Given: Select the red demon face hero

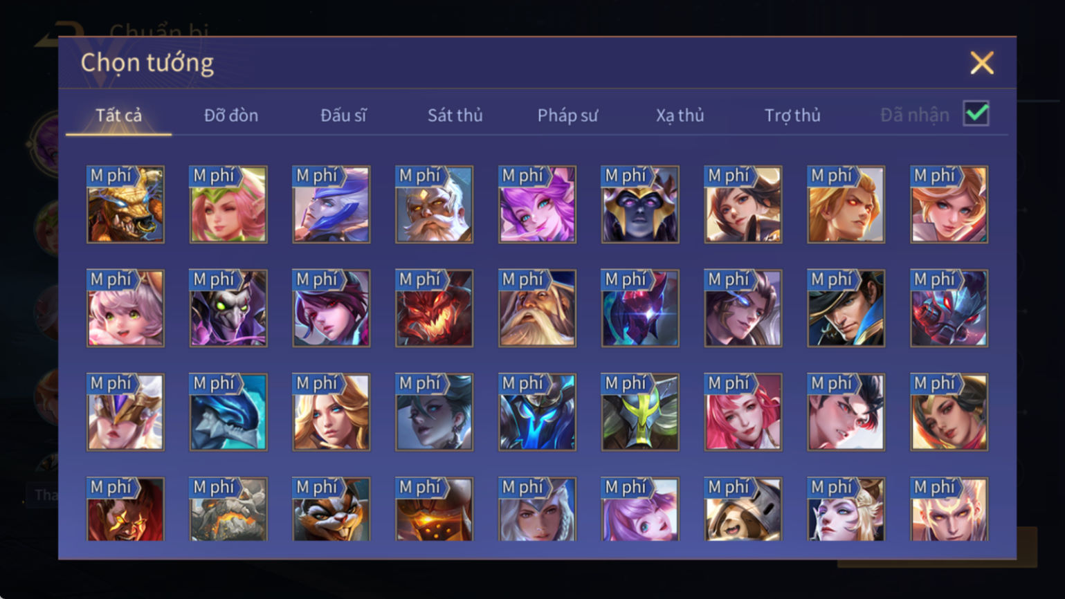Looking at the screenshot, I should [434, 308].
